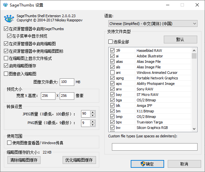
Task: Open the 语言 language dropdown
Action: click(x=153, y=24)
